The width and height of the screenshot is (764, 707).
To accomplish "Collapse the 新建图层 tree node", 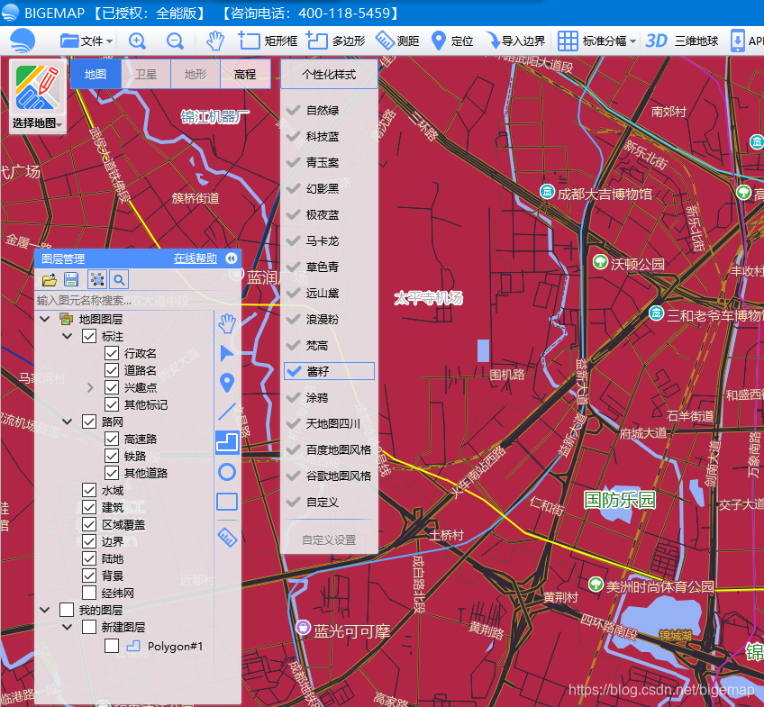I will coord(68,627).
